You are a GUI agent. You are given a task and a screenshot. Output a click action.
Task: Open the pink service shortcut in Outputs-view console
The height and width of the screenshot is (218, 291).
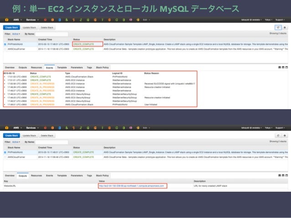click(131, 127)
